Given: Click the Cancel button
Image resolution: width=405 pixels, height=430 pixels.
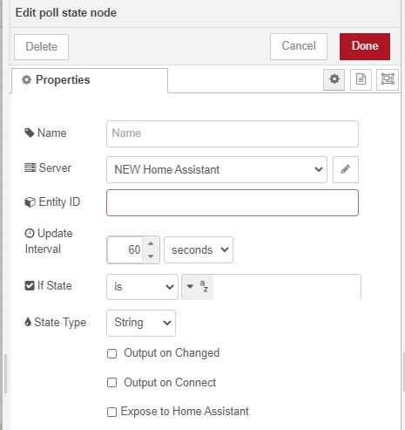Looking at the screenshot, I should [x=299, y=46].
